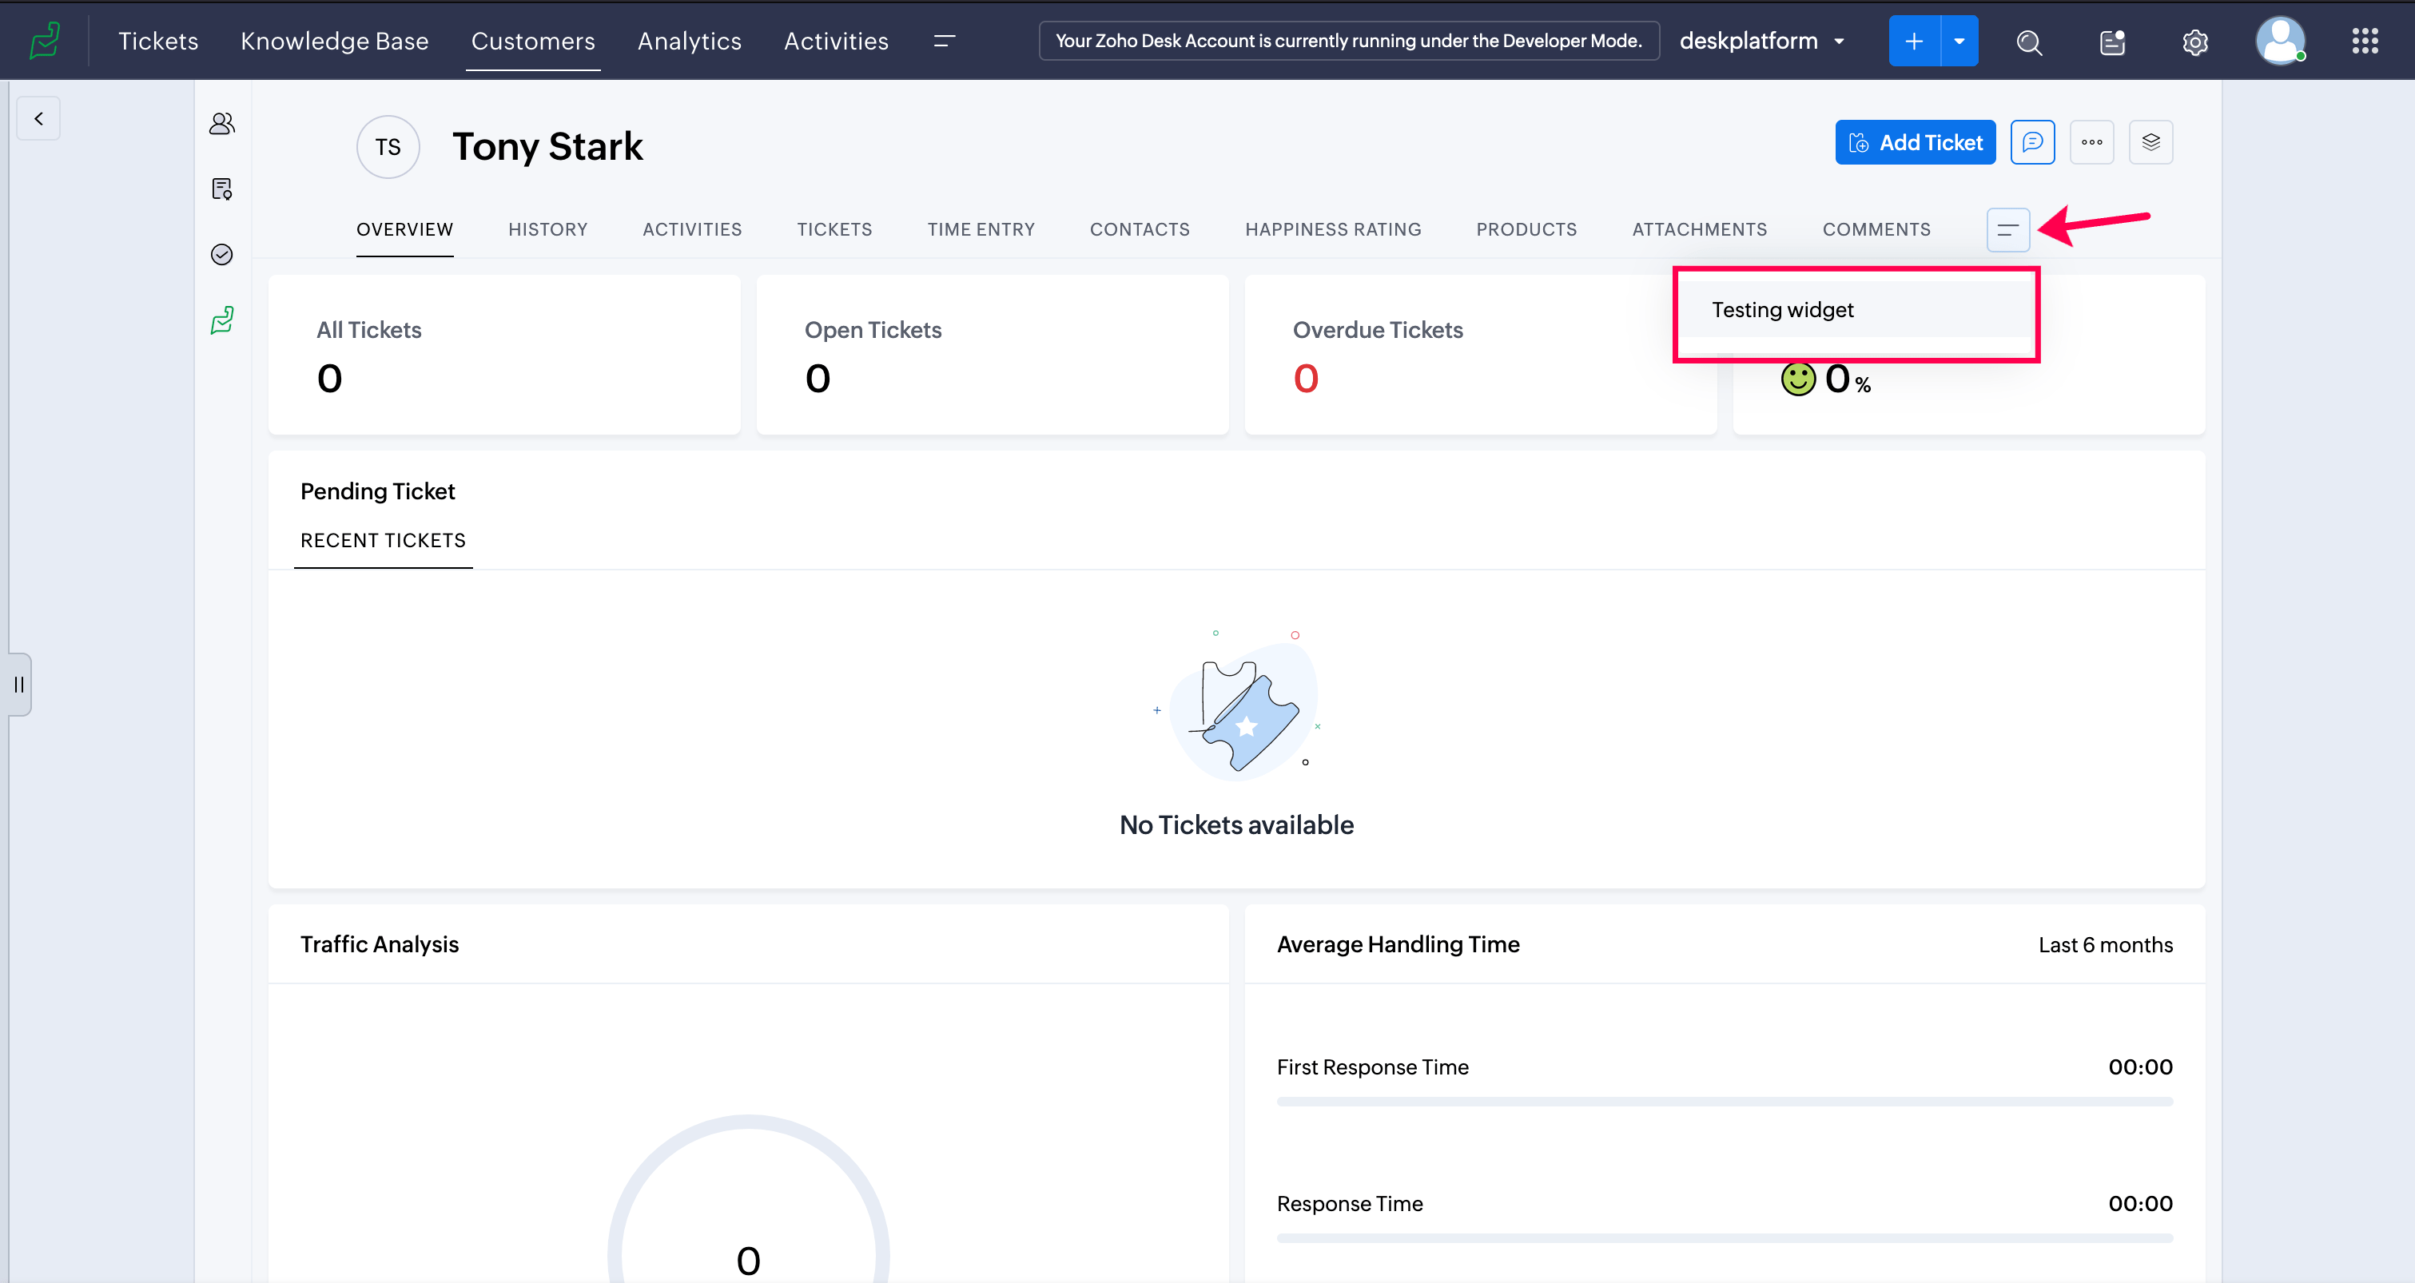
Task: Select Testing widget from dropdown
Action: click(x=1856, y=309)
